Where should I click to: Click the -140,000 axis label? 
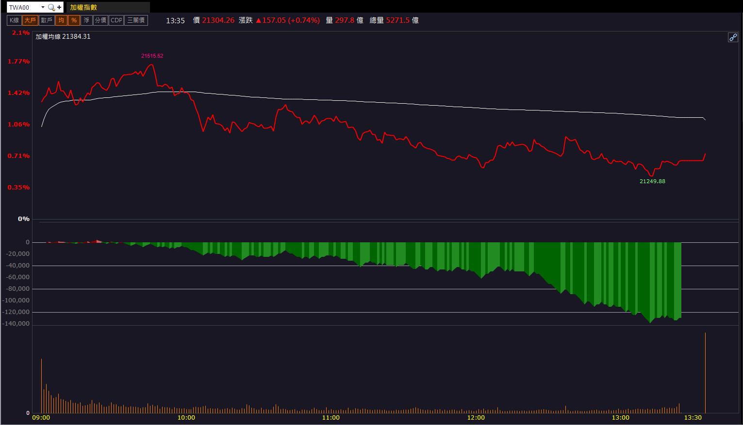tap(17, 324)
